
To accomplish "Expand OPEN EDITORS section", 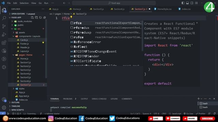I will pyautogui.click(x=28, y=14).
